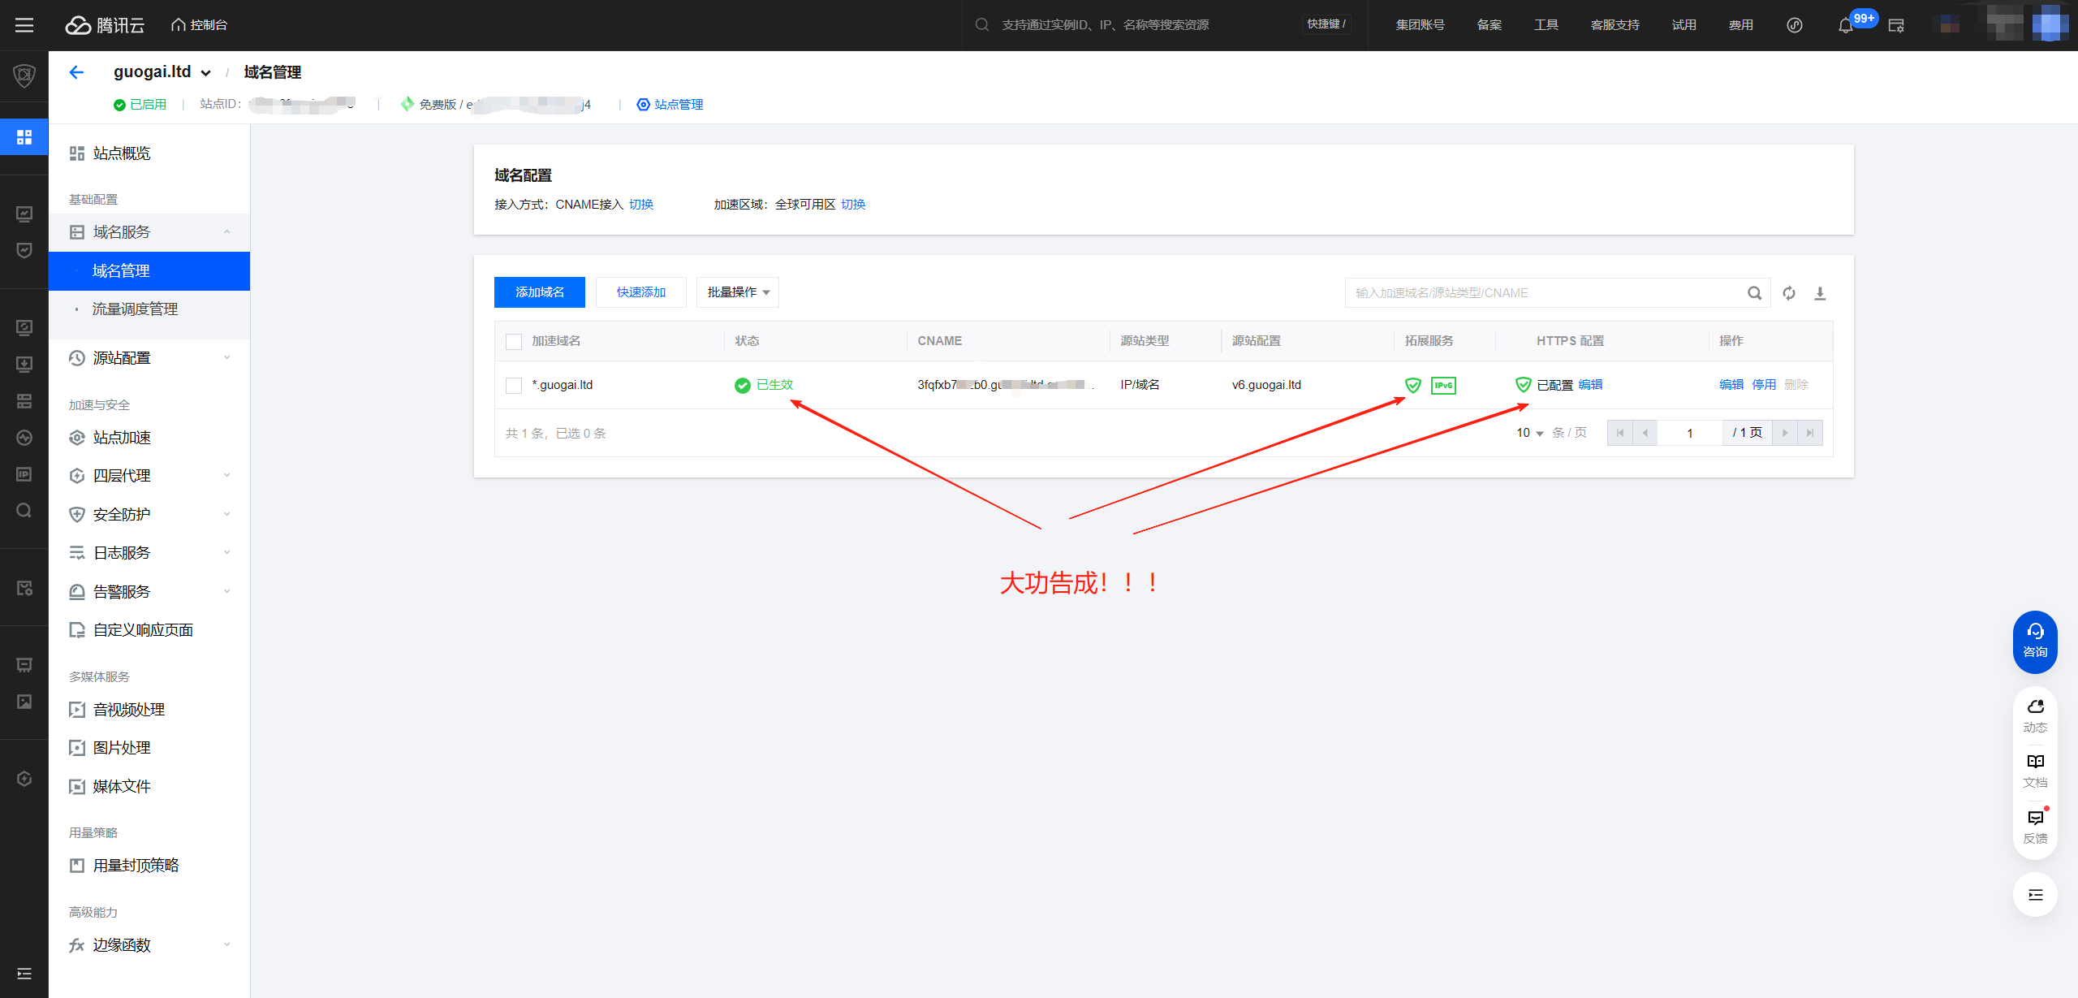
Task: Open 流量调度管理 in the sidebar
Action: 135,309
